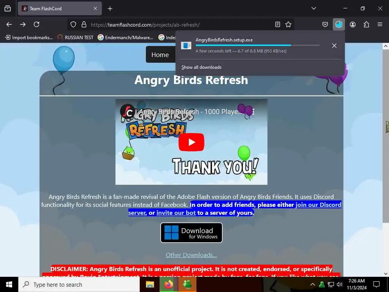Open the network status tray icon
This screenshot has height=292, width=389.
(331, 284)
